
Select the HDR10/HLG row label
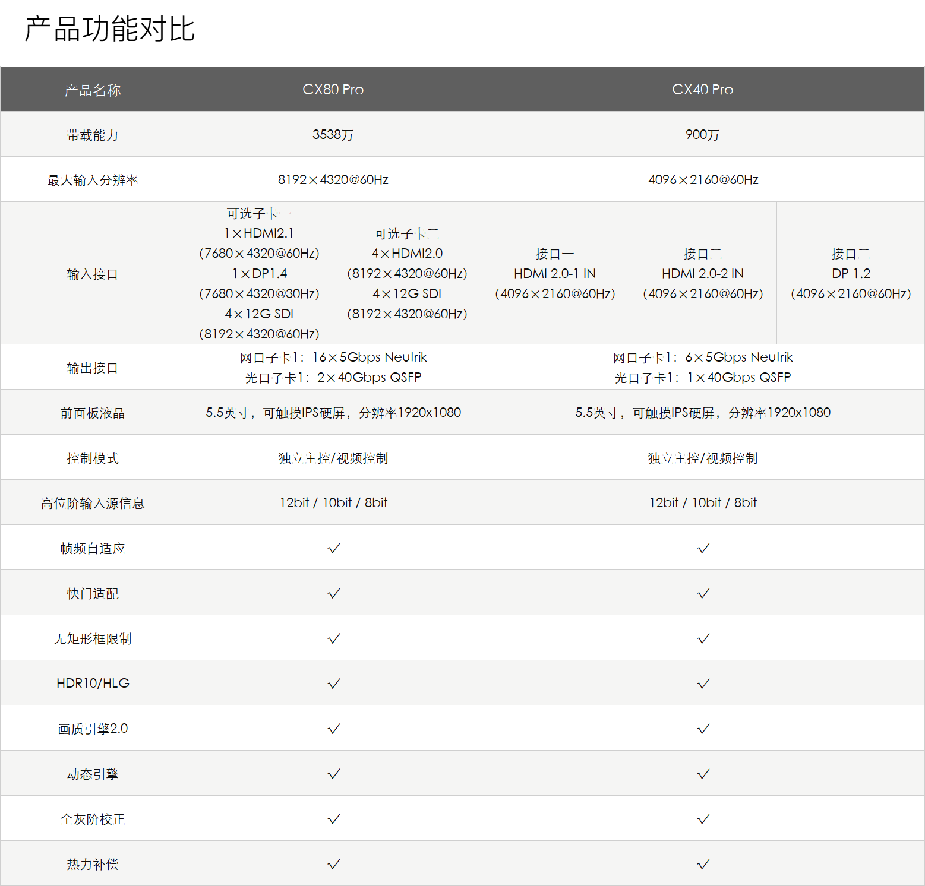(x=93, y=683)
